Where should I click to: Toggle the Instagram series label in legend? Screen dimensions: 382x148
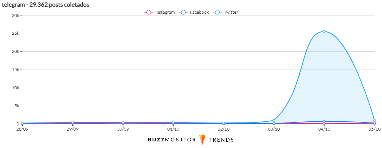[x=165, y=12]
